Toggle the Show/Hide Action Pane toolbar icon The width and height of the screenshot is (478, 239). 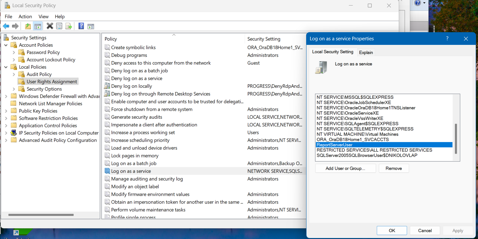tap(91, 26)
